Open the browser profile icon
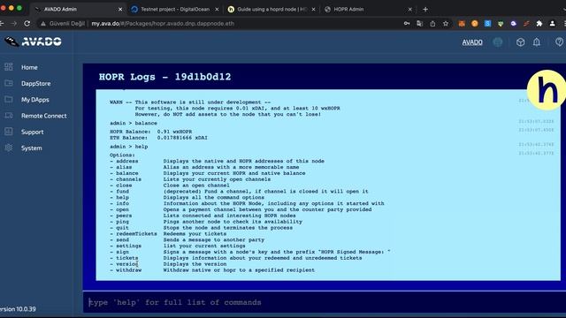This screenshot has height=318, width=566. tap(552, 24)
